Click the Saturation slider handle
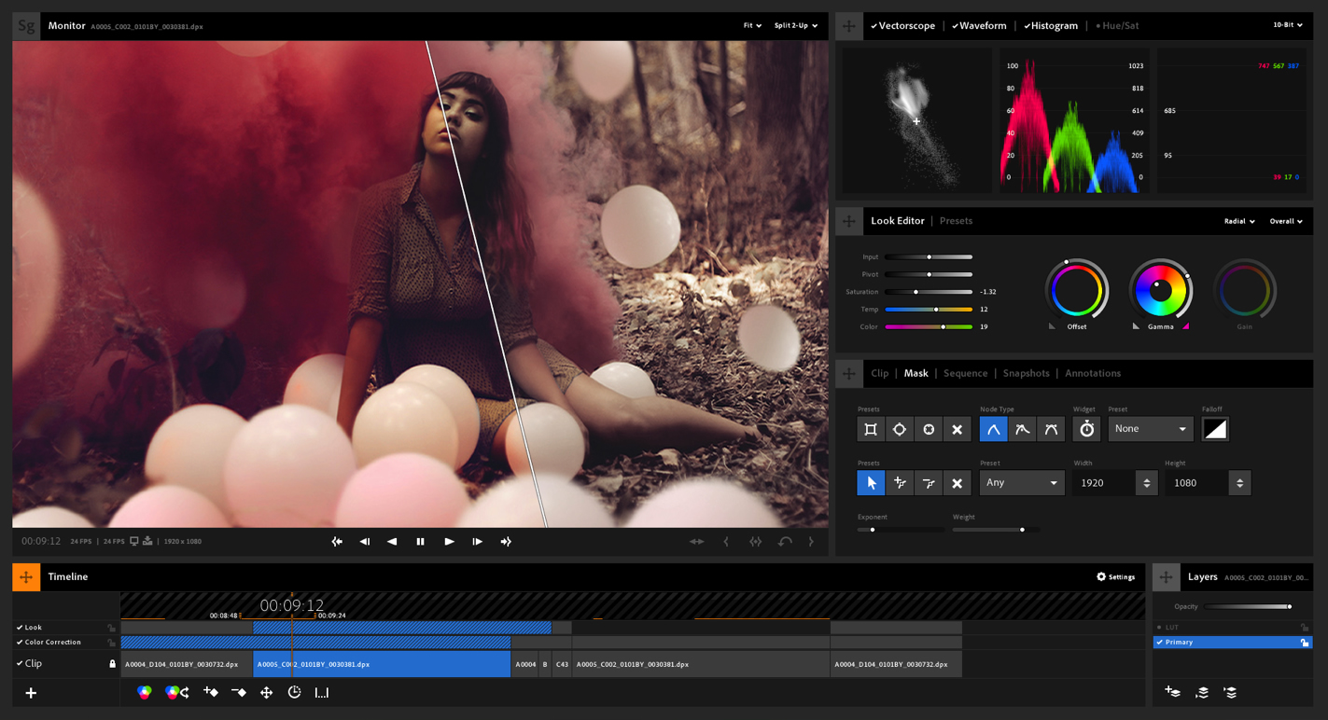This screenshot has height=720, width=1328. pos(916,292)
